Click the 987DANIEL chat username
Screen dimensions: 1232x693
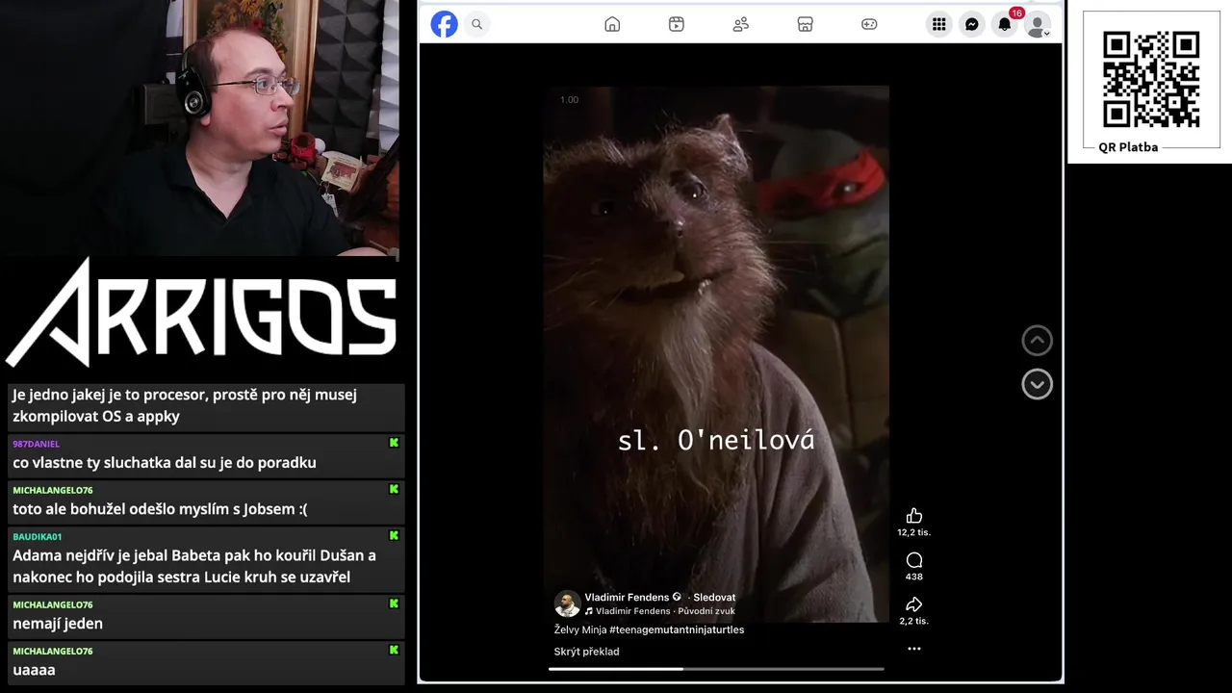point(36,444)
